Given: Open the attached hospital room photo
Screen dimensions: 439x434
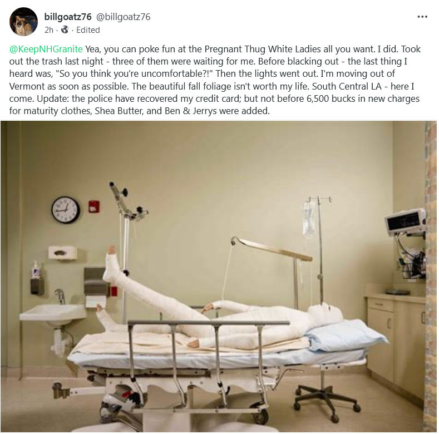Looking at the screenshot, I should click(x=218, y=277).
